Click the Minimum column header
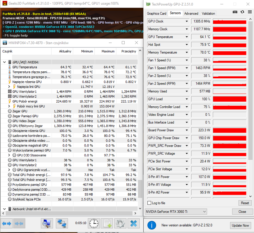 tap(84, 51)
